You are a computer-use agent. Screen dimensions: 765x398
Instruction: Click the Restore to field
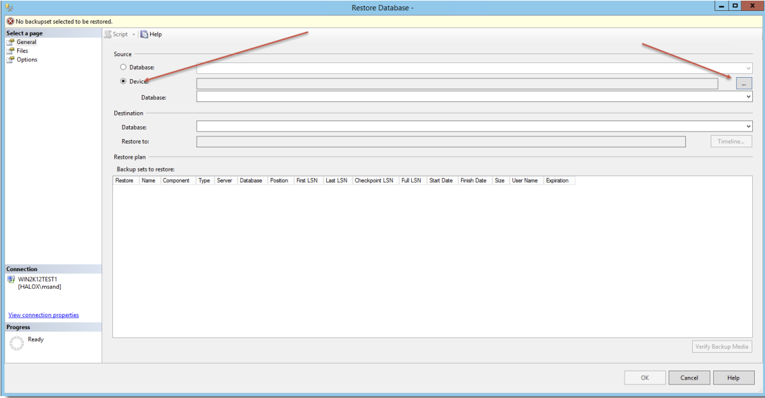point(441,141)
